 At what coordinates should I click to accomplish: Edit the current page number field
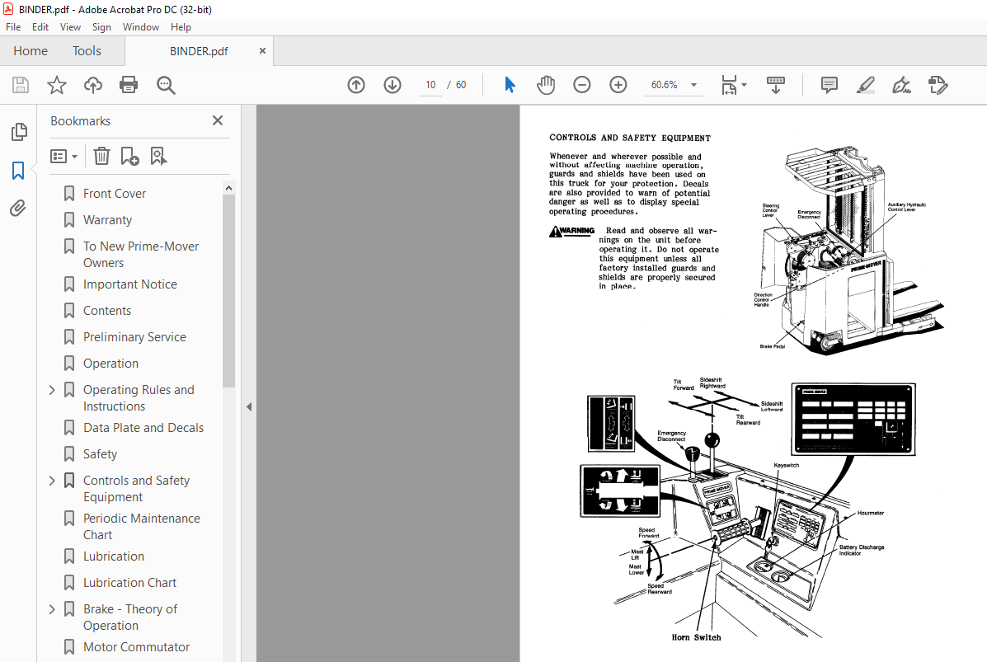coord(429,84)
